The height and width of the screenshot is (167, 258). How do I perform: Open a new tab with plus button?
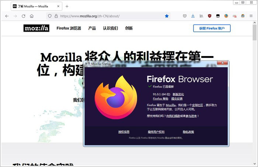[67, 6]
